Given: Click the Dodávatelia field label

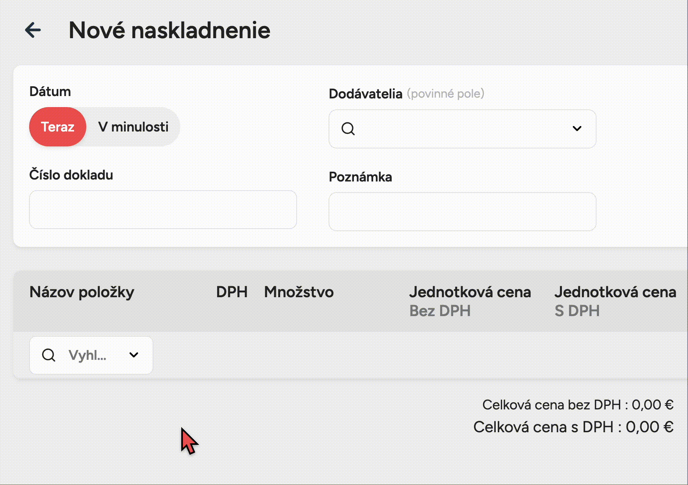Looking at the screenshot, I should click(x=365, y=94).
